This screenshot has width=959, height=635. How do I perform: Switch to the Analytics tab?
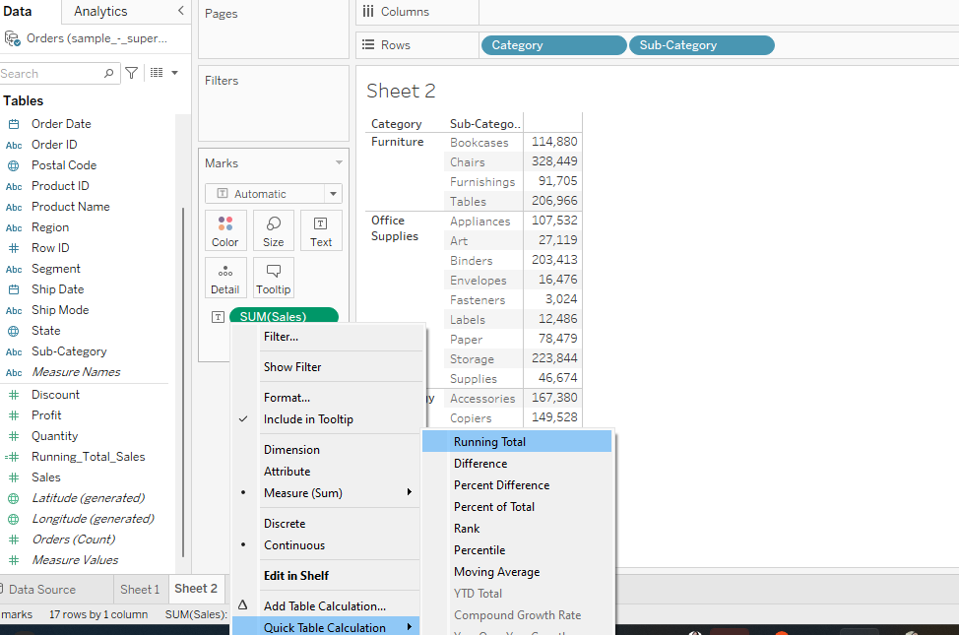coord(99,12)
